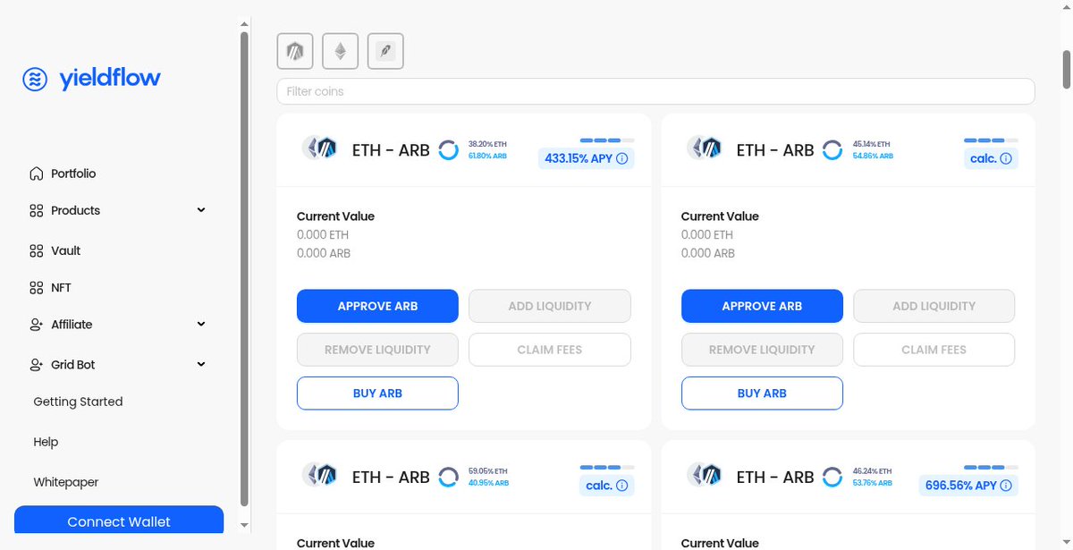Click ratio donut chart beside 59.05% ETH

(448, 477)
